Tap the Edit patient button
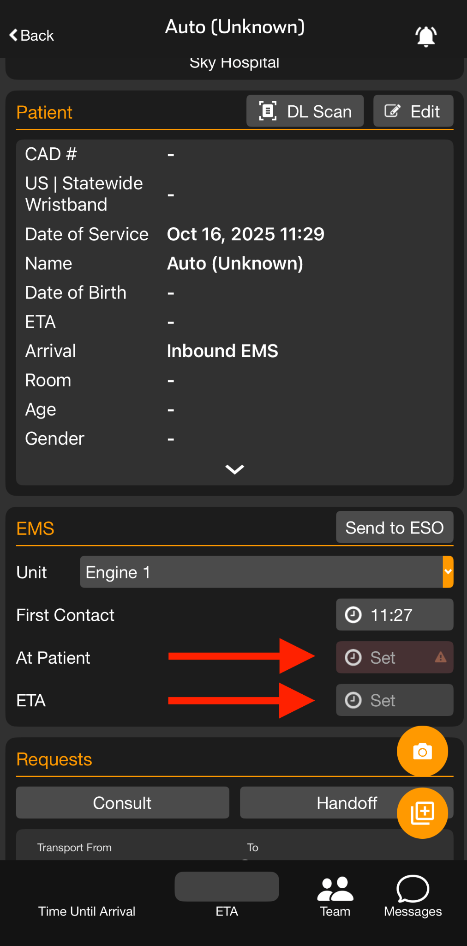 coord(413,111)
